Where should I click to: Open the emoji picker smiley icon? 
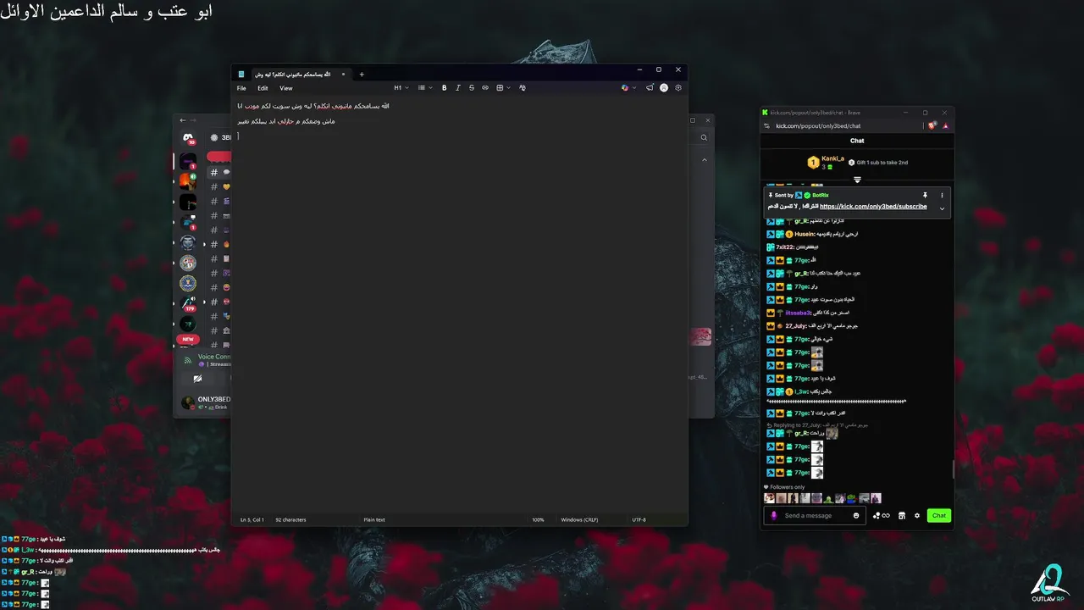[x=856, y=516]
